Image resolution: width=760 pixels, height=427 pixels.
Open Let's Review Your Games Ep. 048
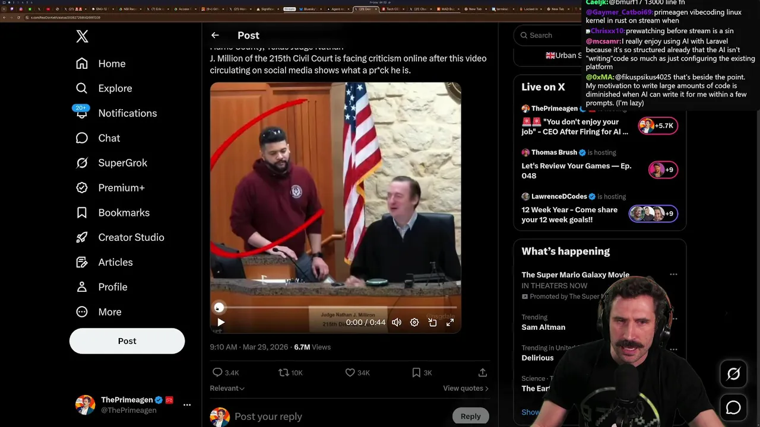pos(577,171)
